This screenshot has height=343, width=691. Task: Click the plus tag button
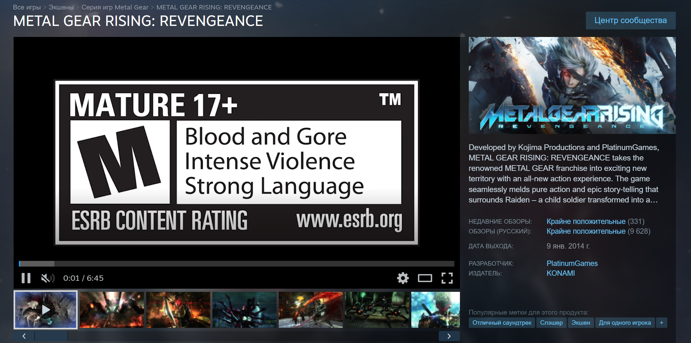coord(661,323)
